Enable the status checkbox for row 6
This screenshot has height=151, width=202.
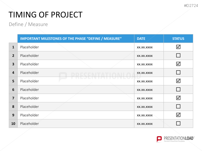pos(178,89)
